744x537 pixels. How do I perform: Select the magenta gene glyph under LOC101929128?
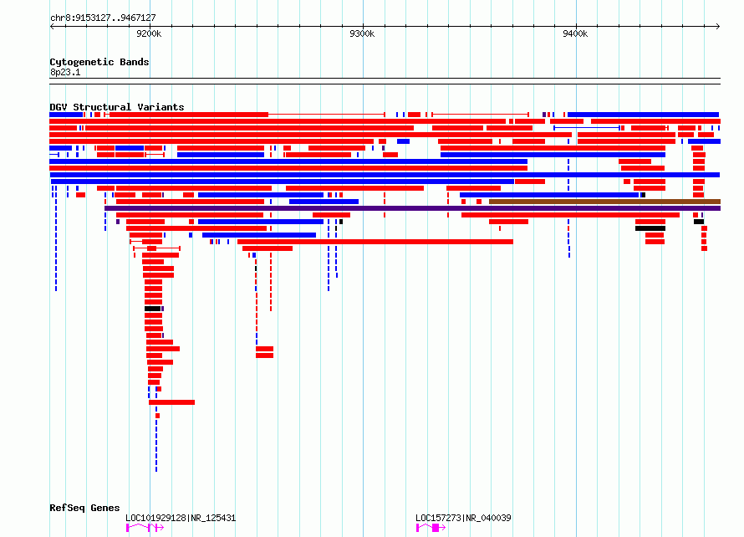click(145, 528)
